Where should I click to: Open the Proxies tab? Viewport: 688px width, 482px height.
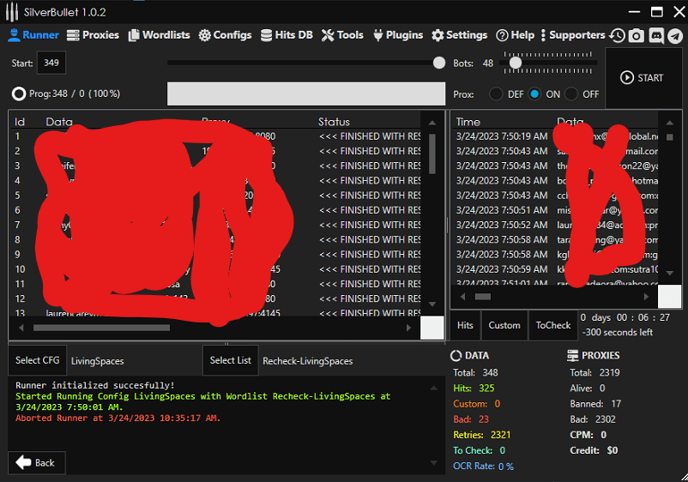pos(93,35)
